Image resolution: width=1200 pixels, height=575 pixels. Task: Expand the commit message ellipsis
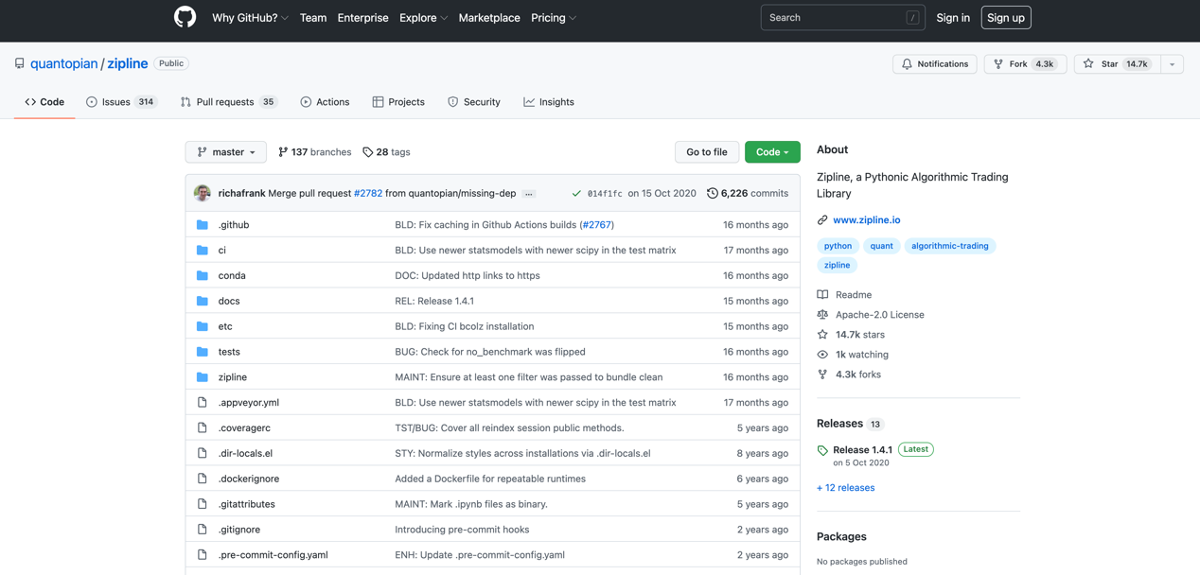[x=529, y=194]
